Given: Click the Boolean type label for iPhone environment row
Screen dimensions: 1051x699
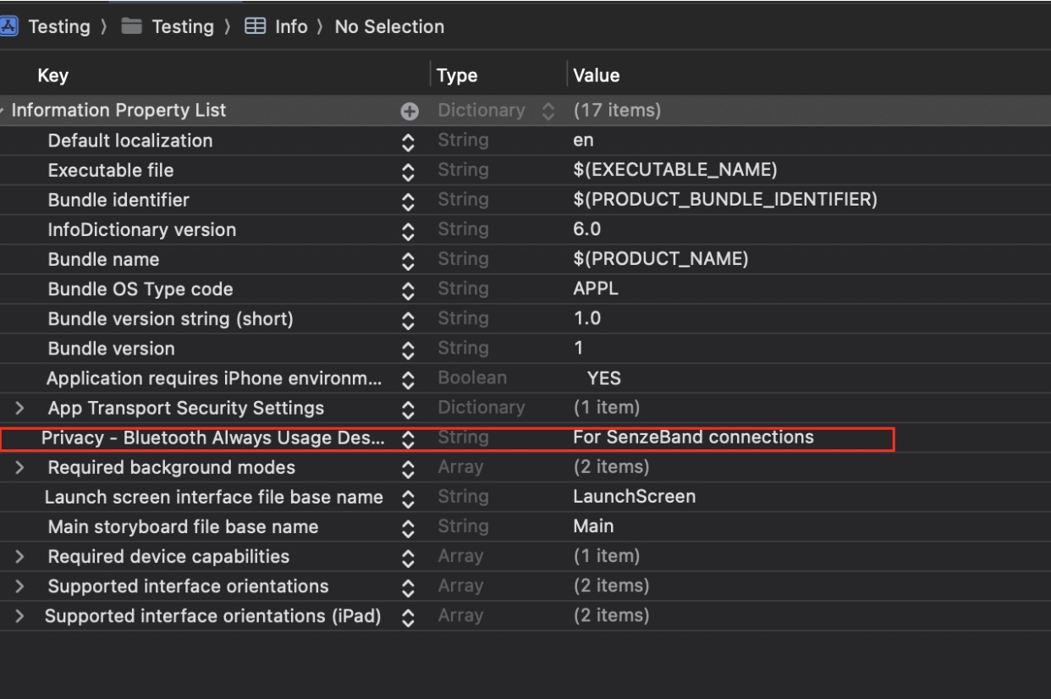Looking at the screenshot, I should point(472,377).
